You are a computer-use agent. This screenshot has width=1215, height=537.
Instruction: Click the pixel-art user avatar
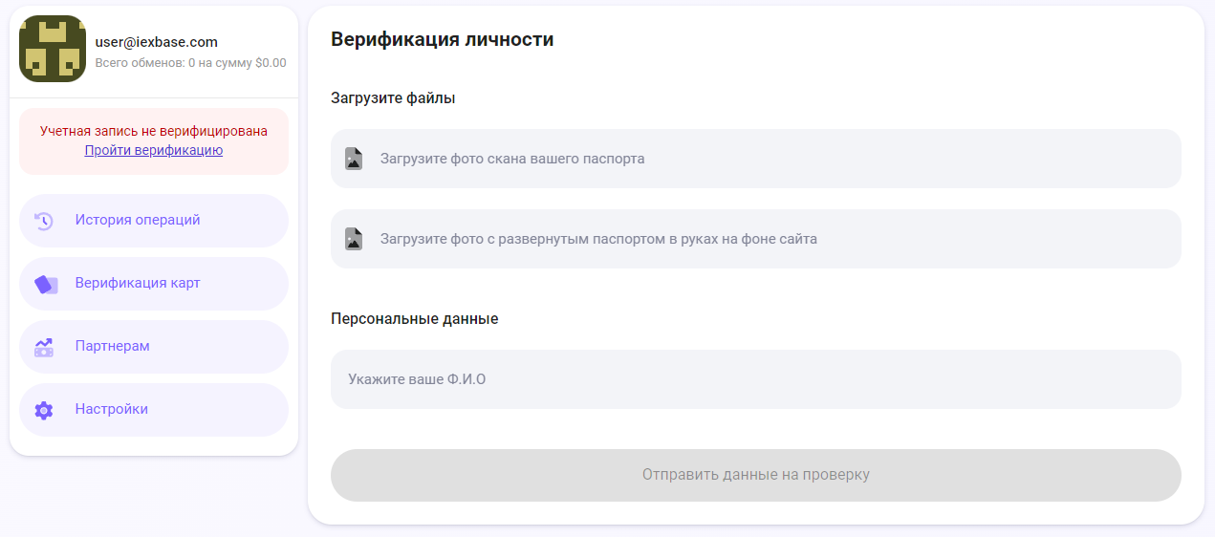click(x=53, y=49)
